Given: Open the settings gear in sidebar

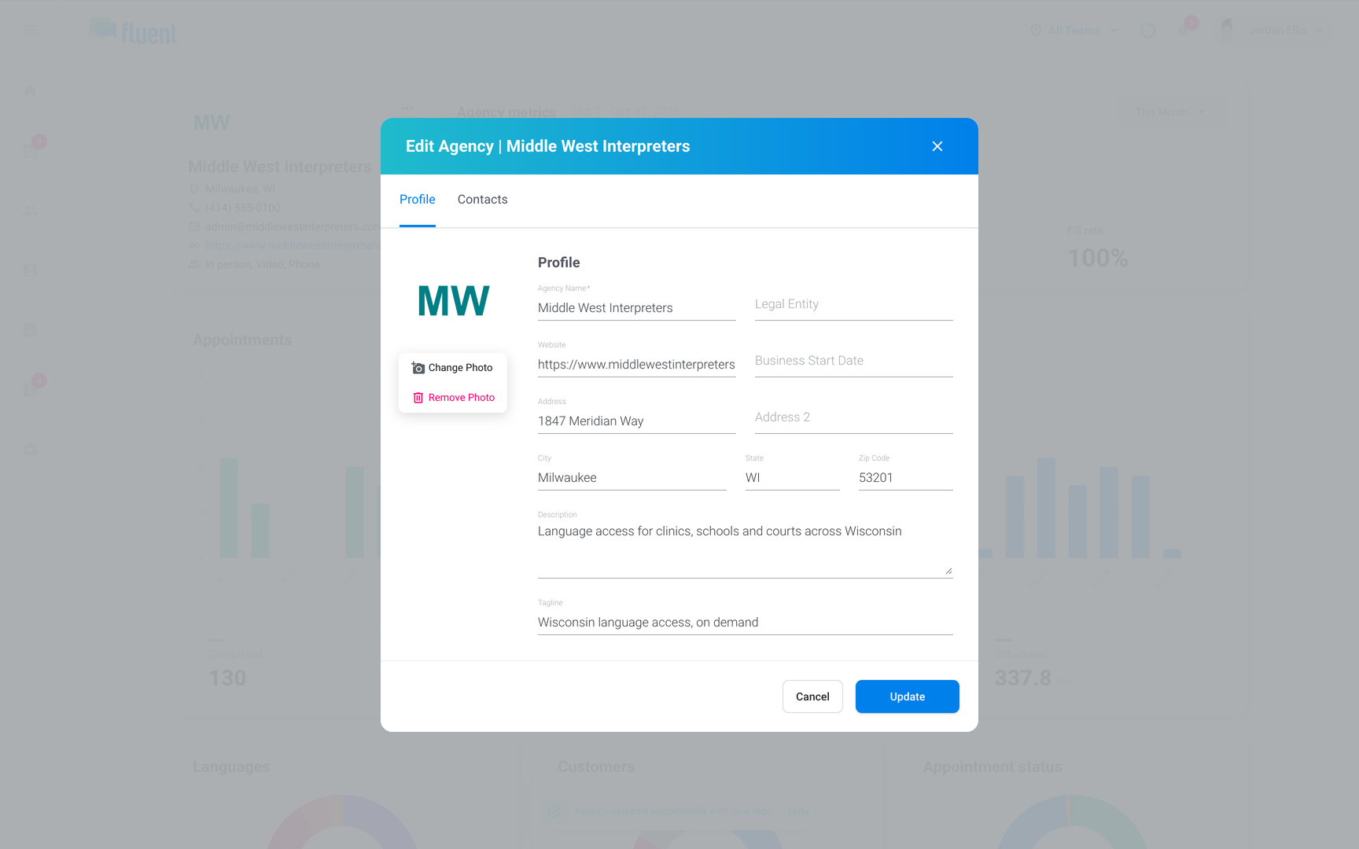Looking at the screenshot, I should (30, 450).
